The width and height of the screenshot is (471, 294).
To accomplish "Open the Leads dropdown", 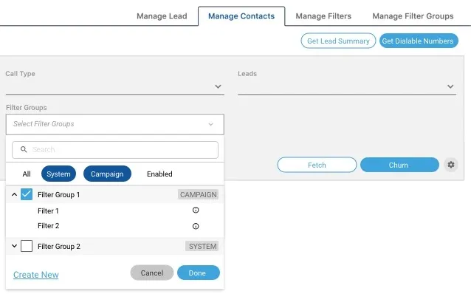I will [347, 86].
